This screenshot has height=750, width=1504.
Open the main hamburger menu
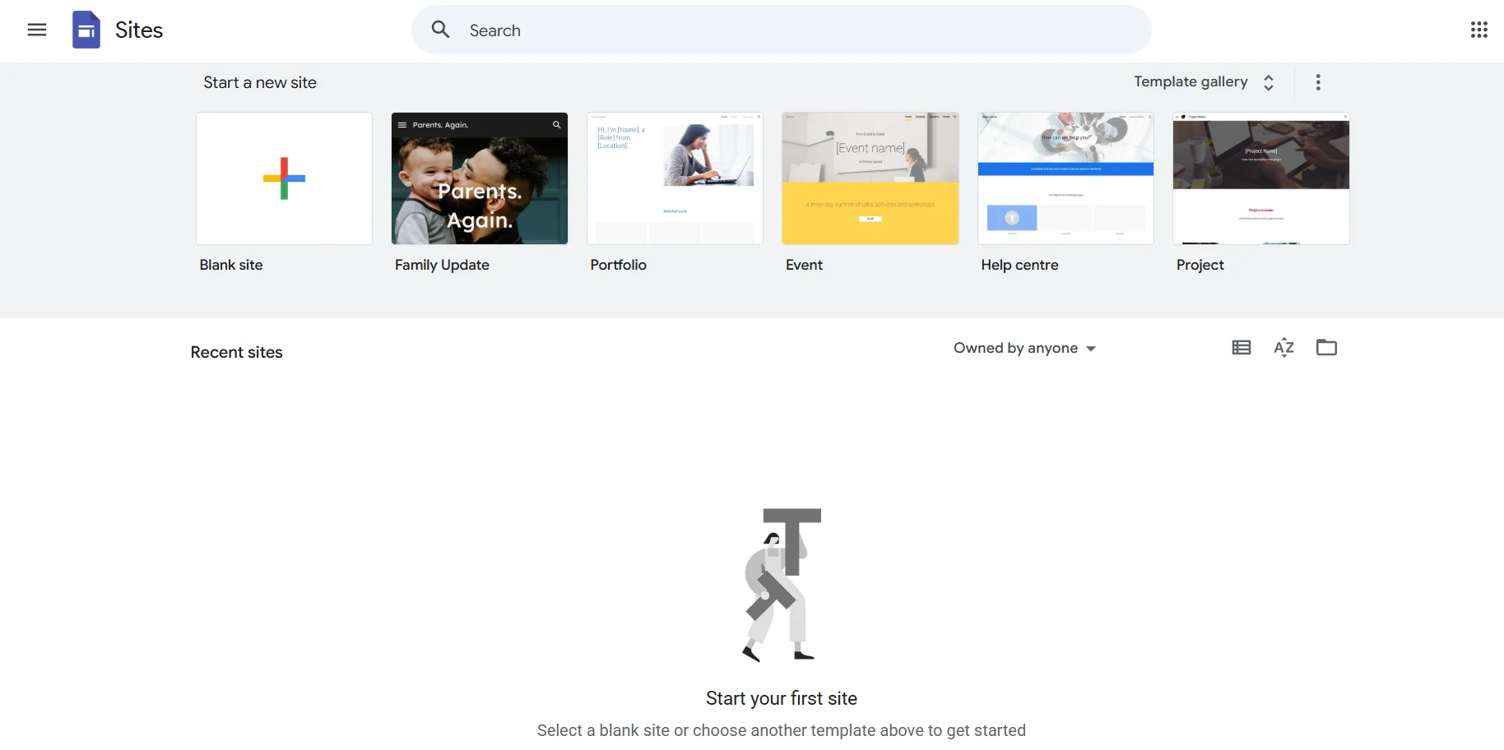tap(37, 30)
